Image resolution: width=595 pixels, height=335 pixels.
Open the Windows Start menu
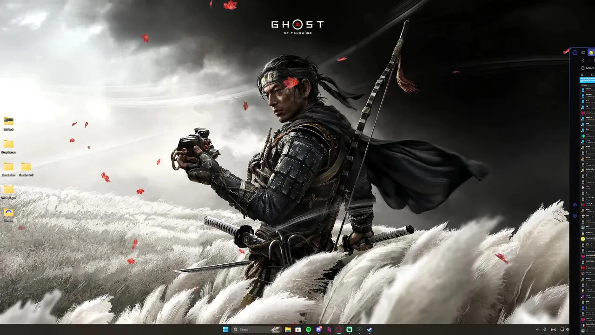(x=225, y=329)
